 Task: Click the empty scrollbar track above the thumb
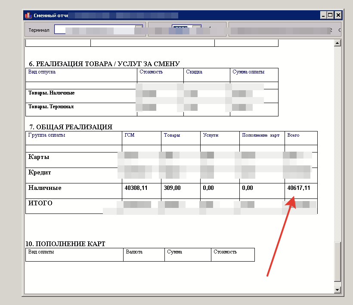pyautogui.click(x=338, y=142)
